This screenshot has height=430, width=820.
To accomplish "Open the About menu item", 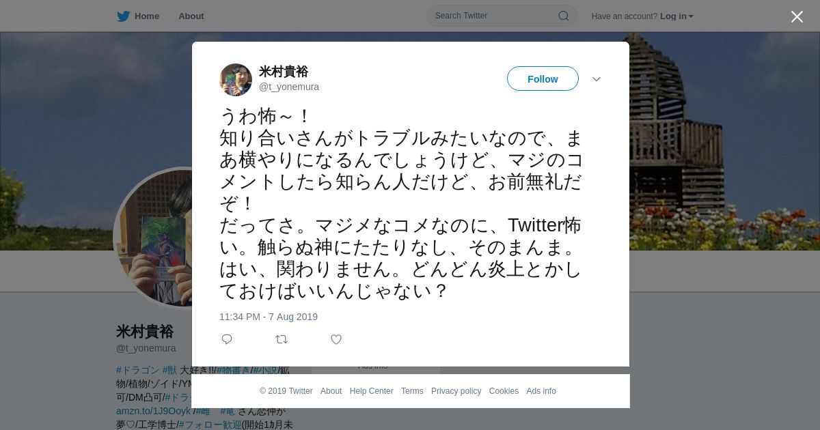I will coord(191,16).
